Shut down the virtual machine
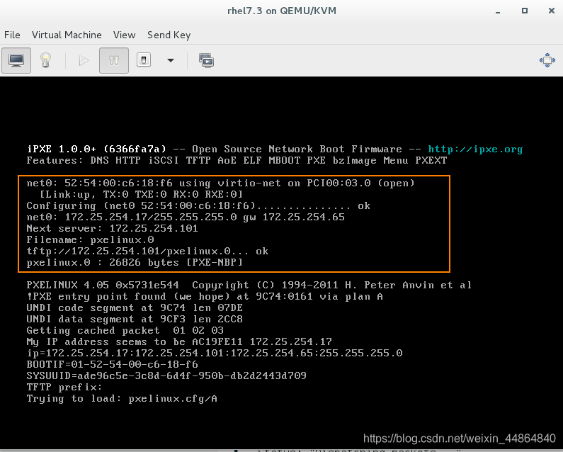The image size is (563, 452). 144,60
